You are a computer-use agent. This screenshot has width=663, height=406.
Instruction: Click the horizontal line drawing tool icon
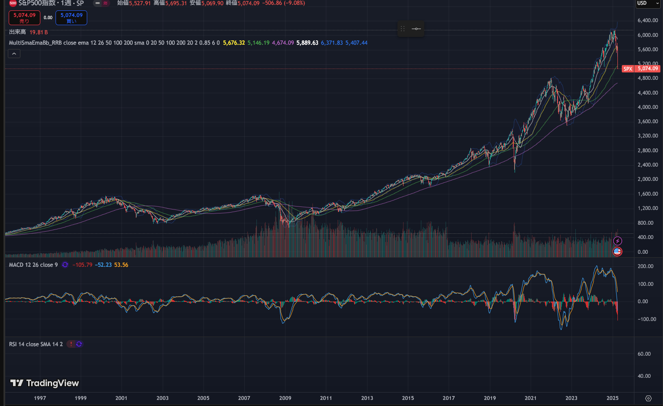click(416, 29)
